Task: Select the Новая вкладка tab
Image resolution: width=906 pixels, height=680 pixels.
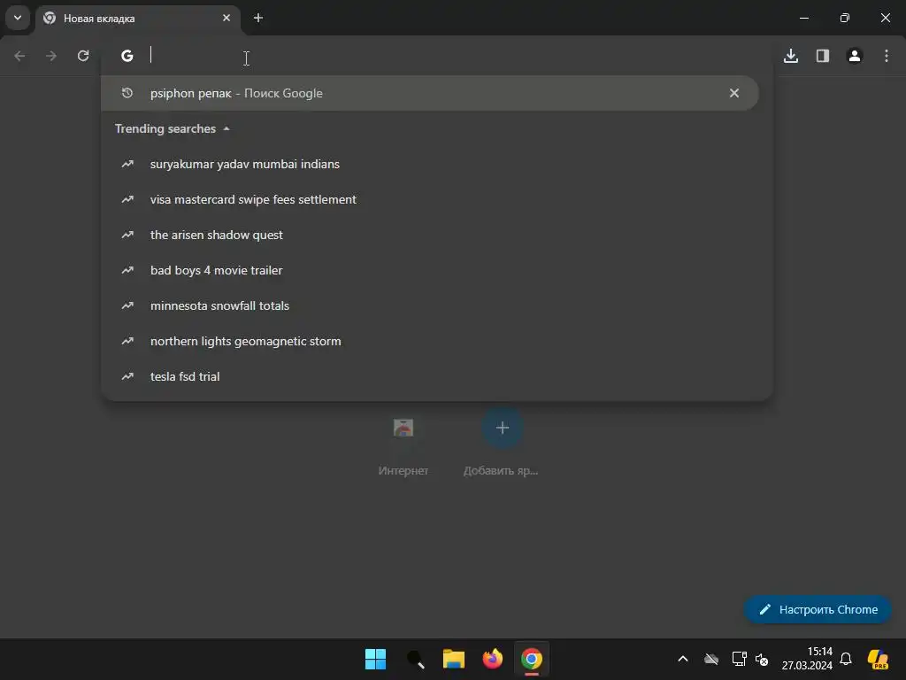Action: (x=137, y=19)
